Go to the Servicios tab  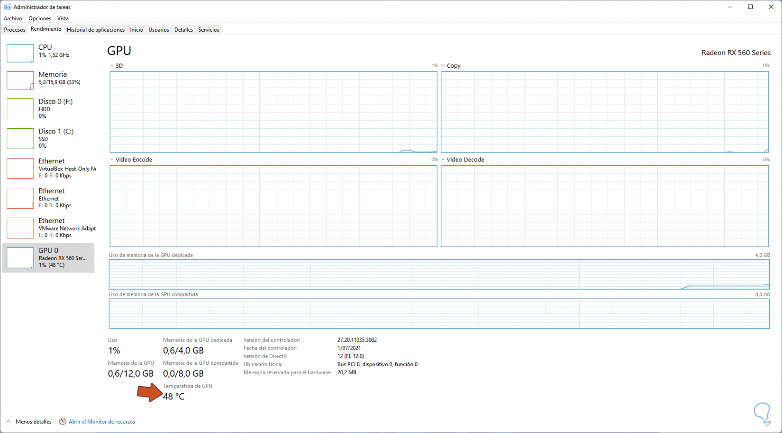click(209, 30)
